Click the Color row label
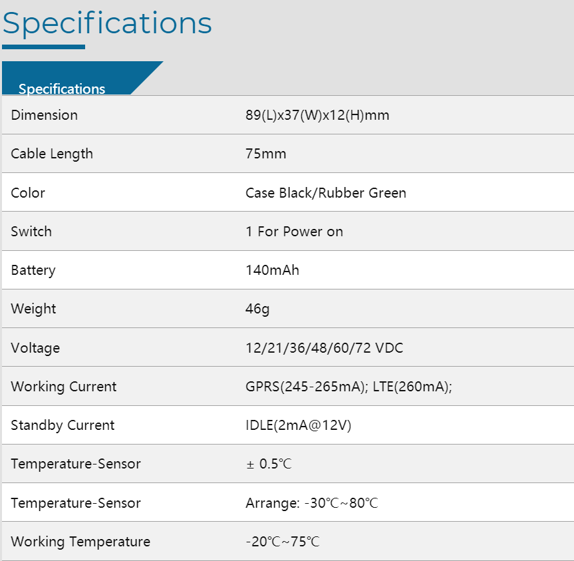This screenshot has width=574, height=561. point(28,193)
